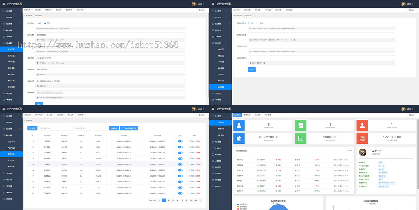Open 短信设置 item in 基础设置 panel sidebar
This screenshot has height=210, width=419.
click(x=11, y=87)
